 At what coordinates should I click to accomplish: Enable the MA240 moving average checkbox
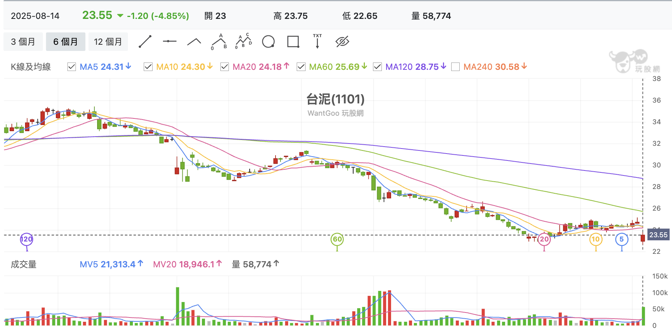pos(455,67)
